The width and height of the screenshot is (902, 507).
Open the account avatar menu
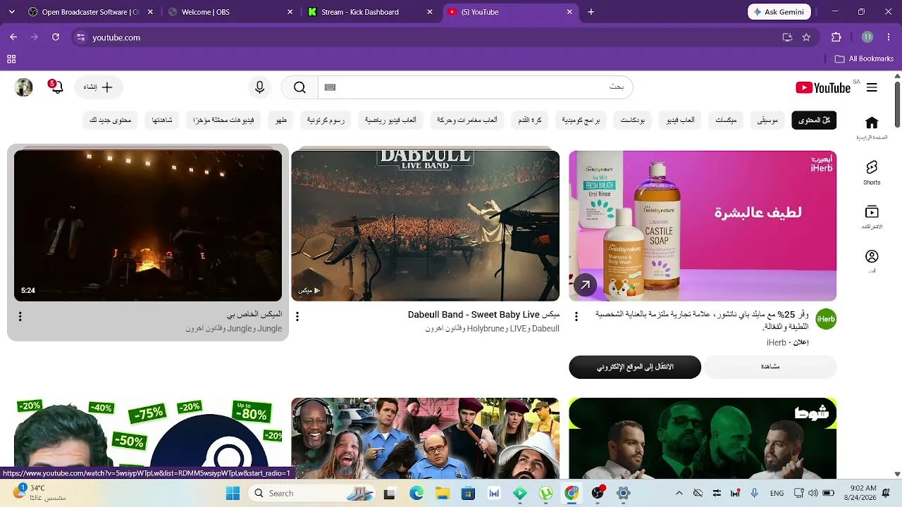point(24,87)
